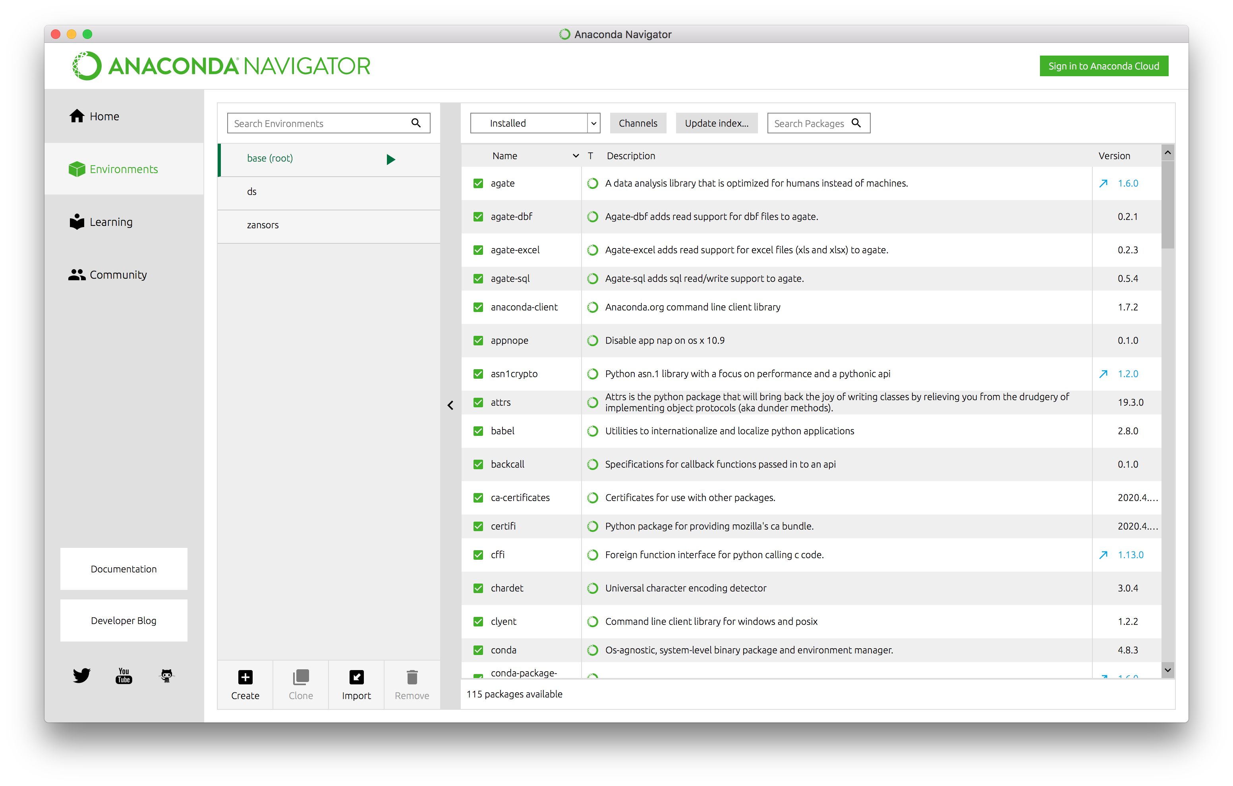The width and height of the screenshot is (1233, 786).
Task: Open the YouTube icon link
Action: [124, 676]
